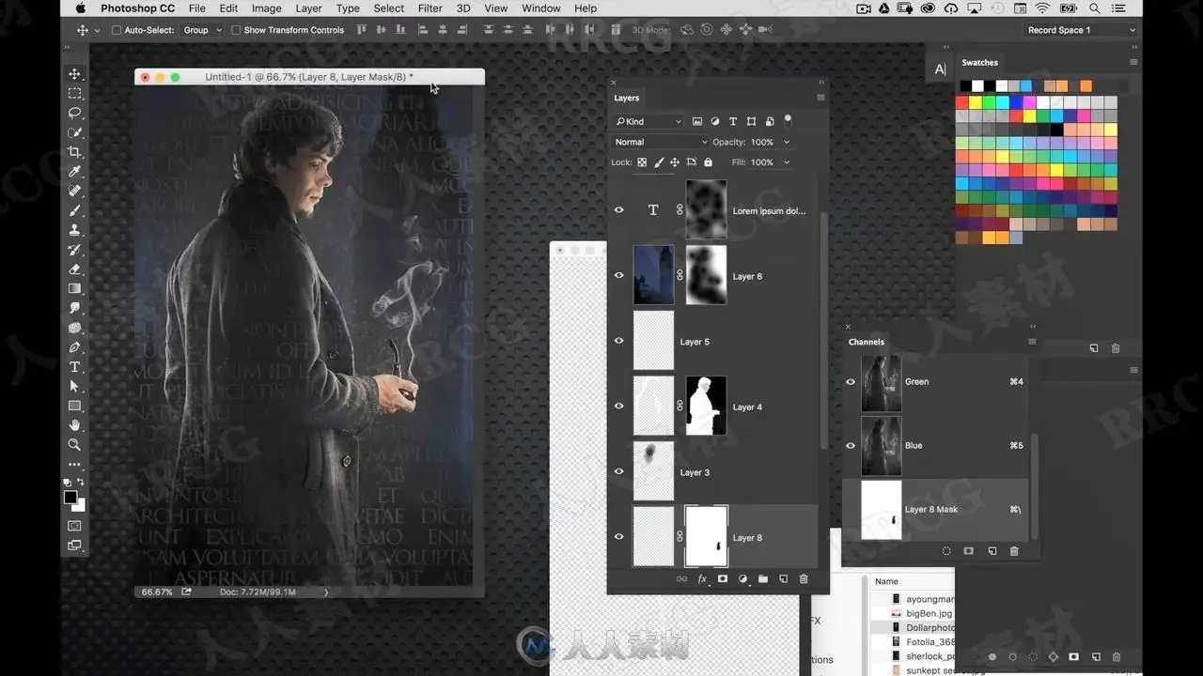Toggle Lock all padlock icon

tap(708, 162)
